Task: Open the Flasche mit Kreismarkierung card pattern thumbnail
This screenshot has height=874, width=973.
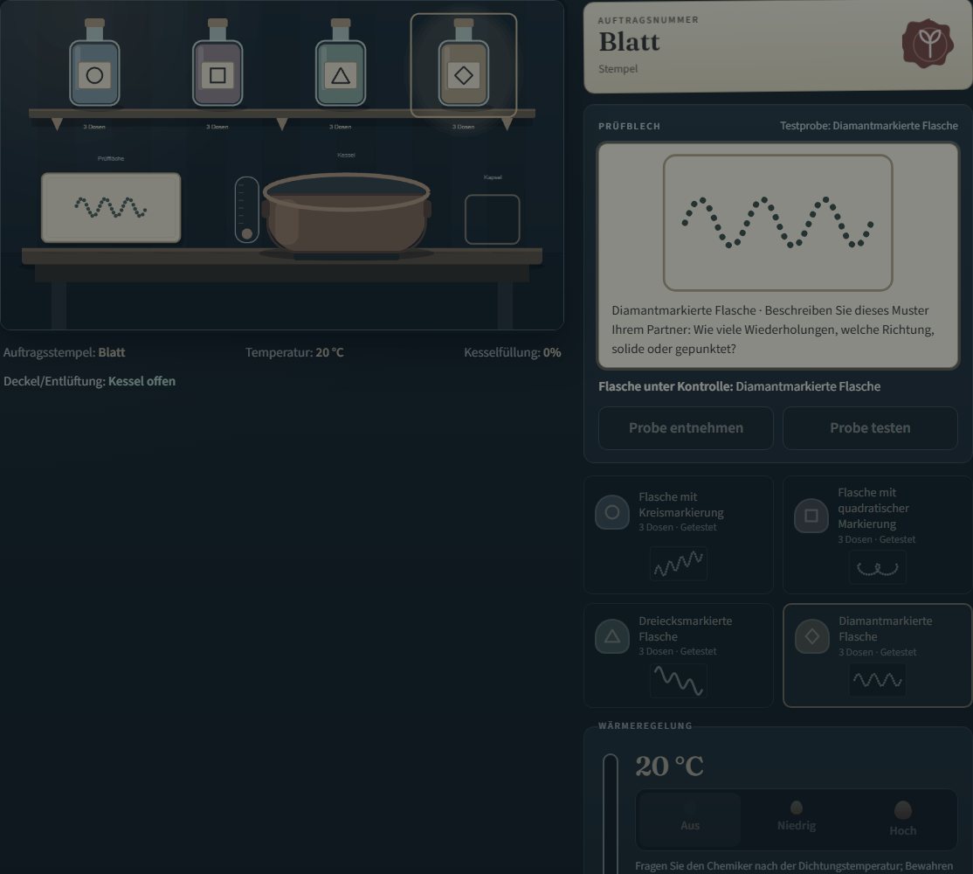Action: click(679, 564)
